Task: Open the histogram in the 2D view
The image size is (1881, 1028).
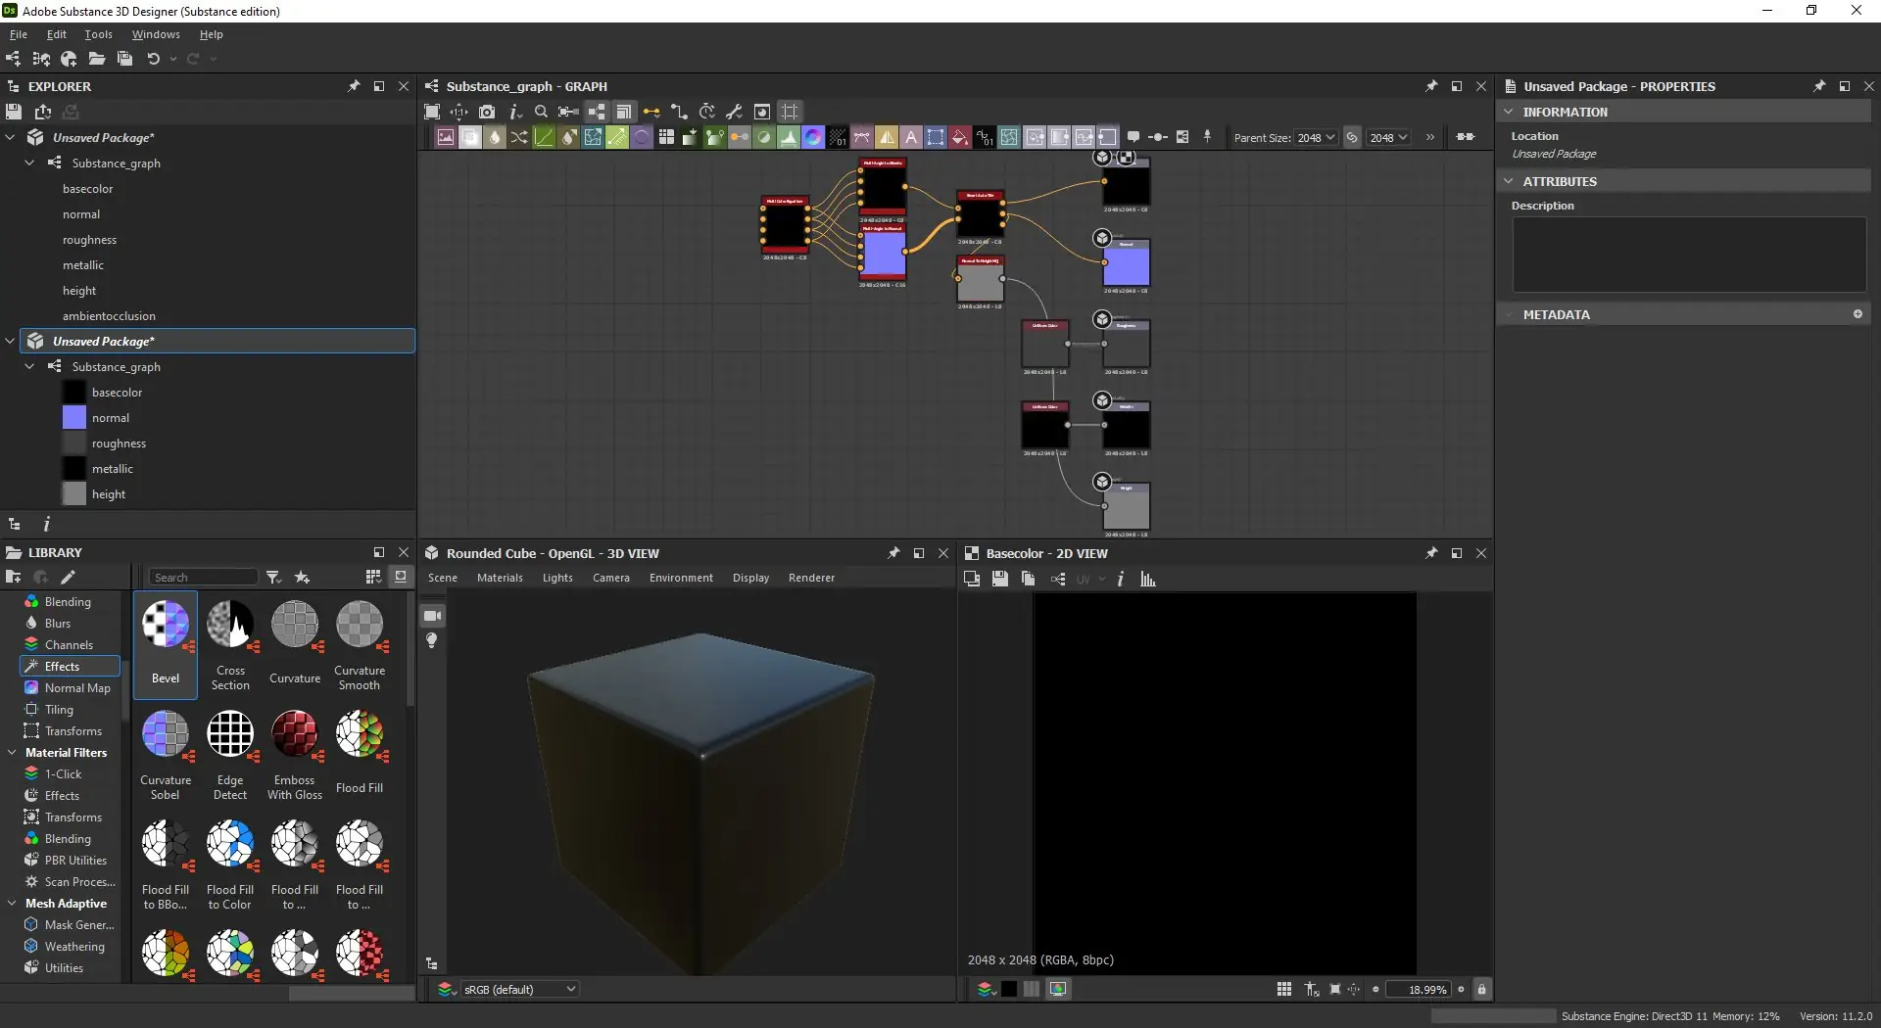Action: point(1147,580)
